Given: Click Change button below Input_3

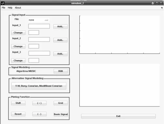Looking at the screenshot, I should (x=18, y=61).
